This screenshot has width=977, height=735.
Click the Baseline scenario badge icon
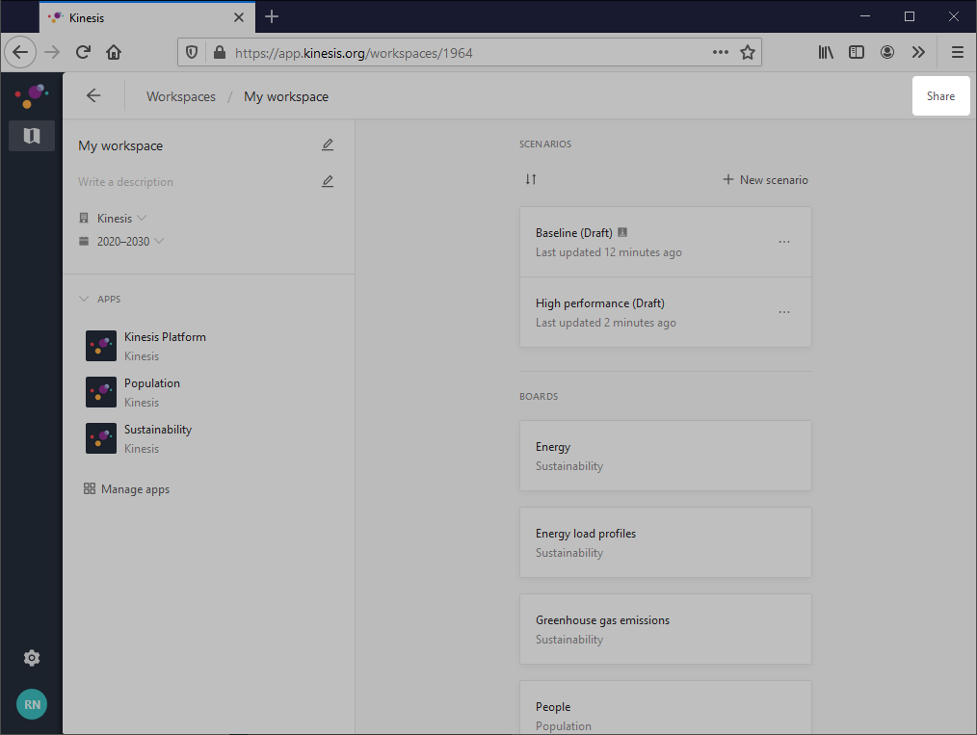coord(621,232)
